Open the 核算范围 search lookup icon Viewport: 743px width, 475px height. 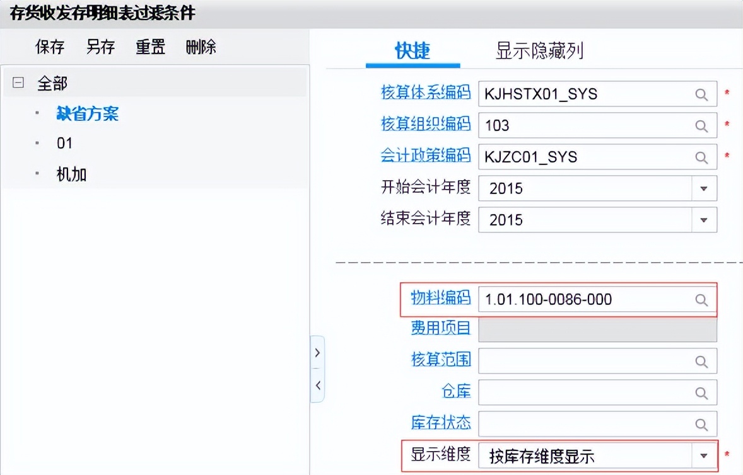click(701, 360)
